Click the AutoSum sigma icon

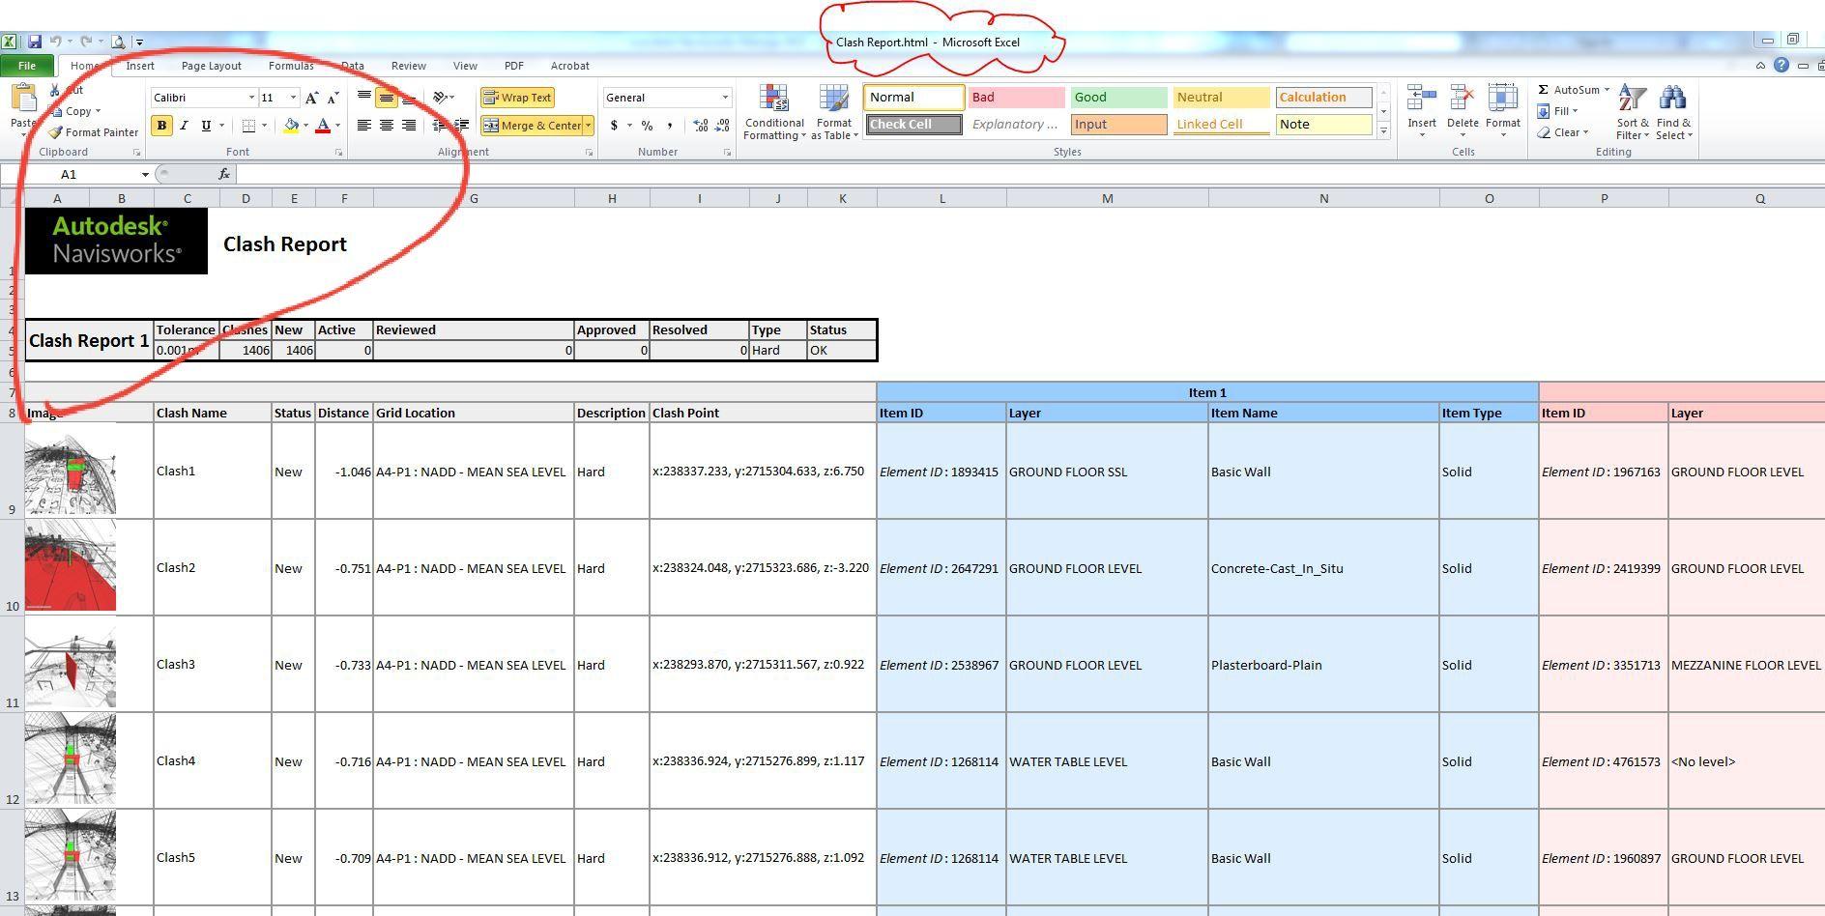click(x=1543, y=90)
